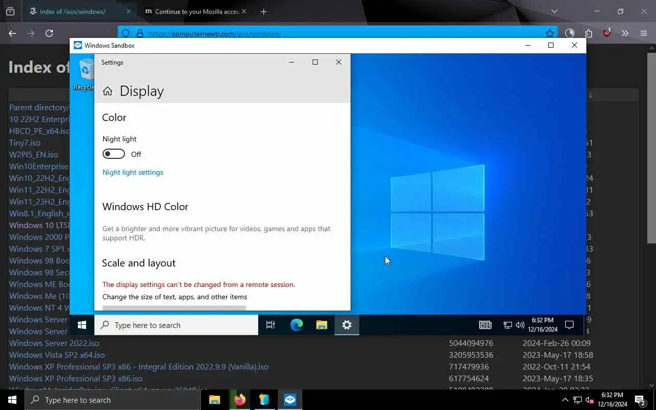
Task: Open the extensions puzzle-piece icon in Firefox
Action: coord(588,33)
